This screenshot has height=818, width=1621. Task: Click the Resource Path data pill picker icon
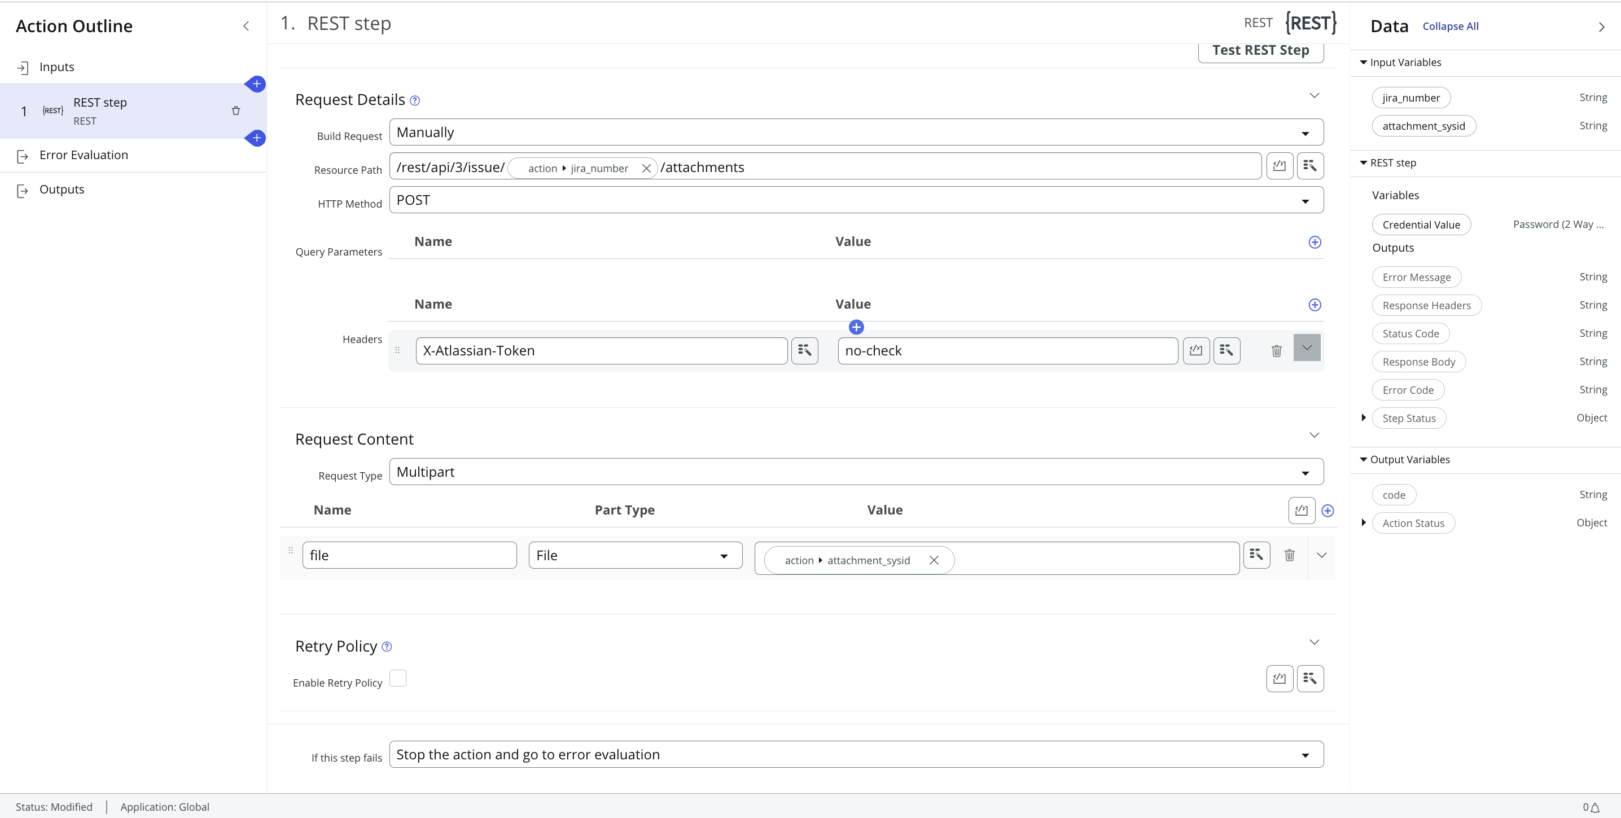click(1309, 166)
